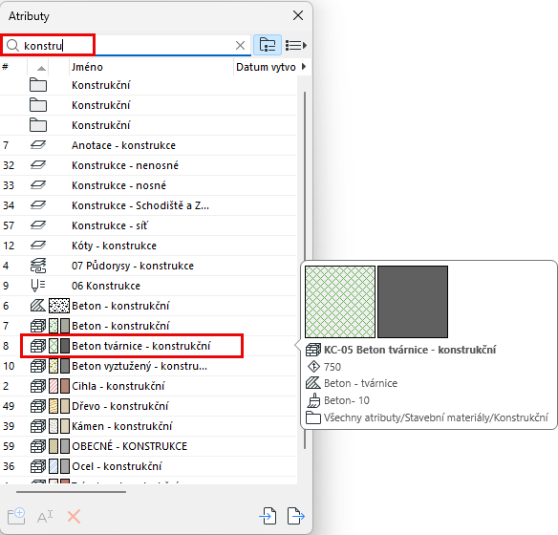Select Kámen - konstrukční row
The image size is (558, 535).
click(x=148, y=426)
